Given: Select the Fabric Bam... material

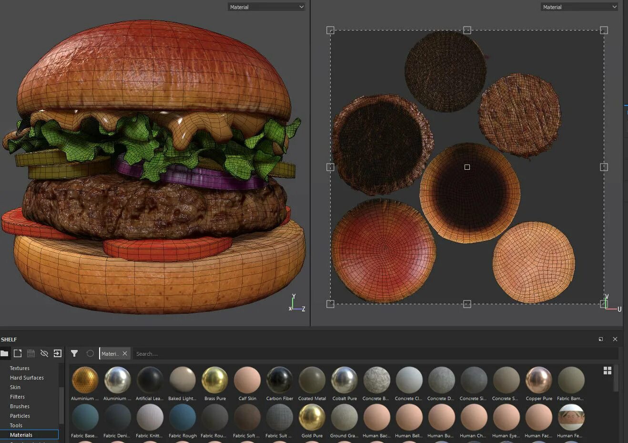Looking at the screenshot, I should click(x=571, y=380).
